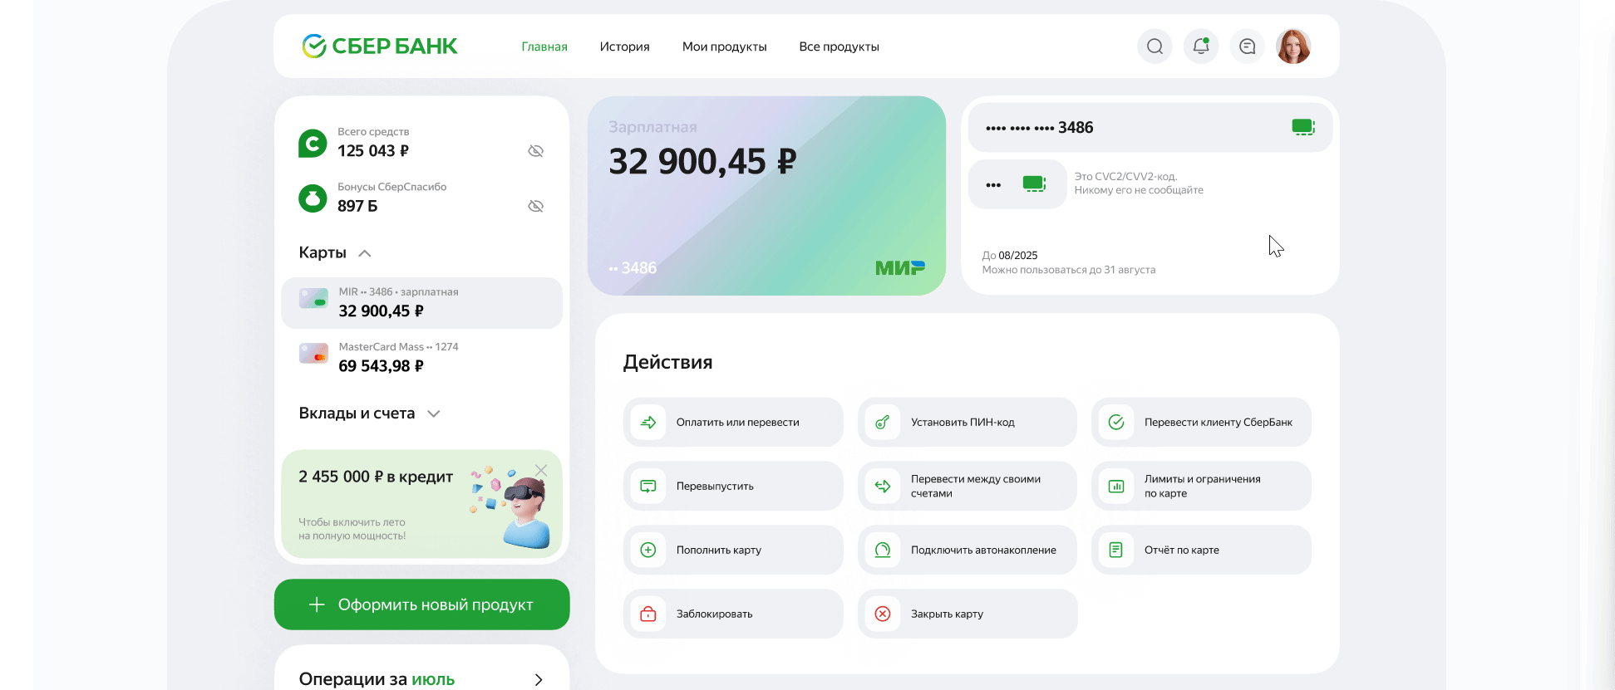Collapse the Карты section
The image size is (1615, 690).
[x=365, y=253]
